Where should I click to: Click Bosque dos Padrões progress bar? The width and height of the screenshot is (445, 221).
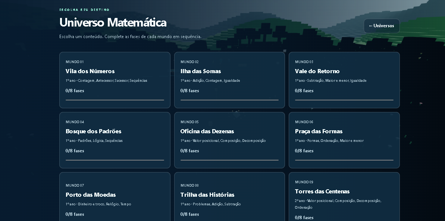pos(115,160)
